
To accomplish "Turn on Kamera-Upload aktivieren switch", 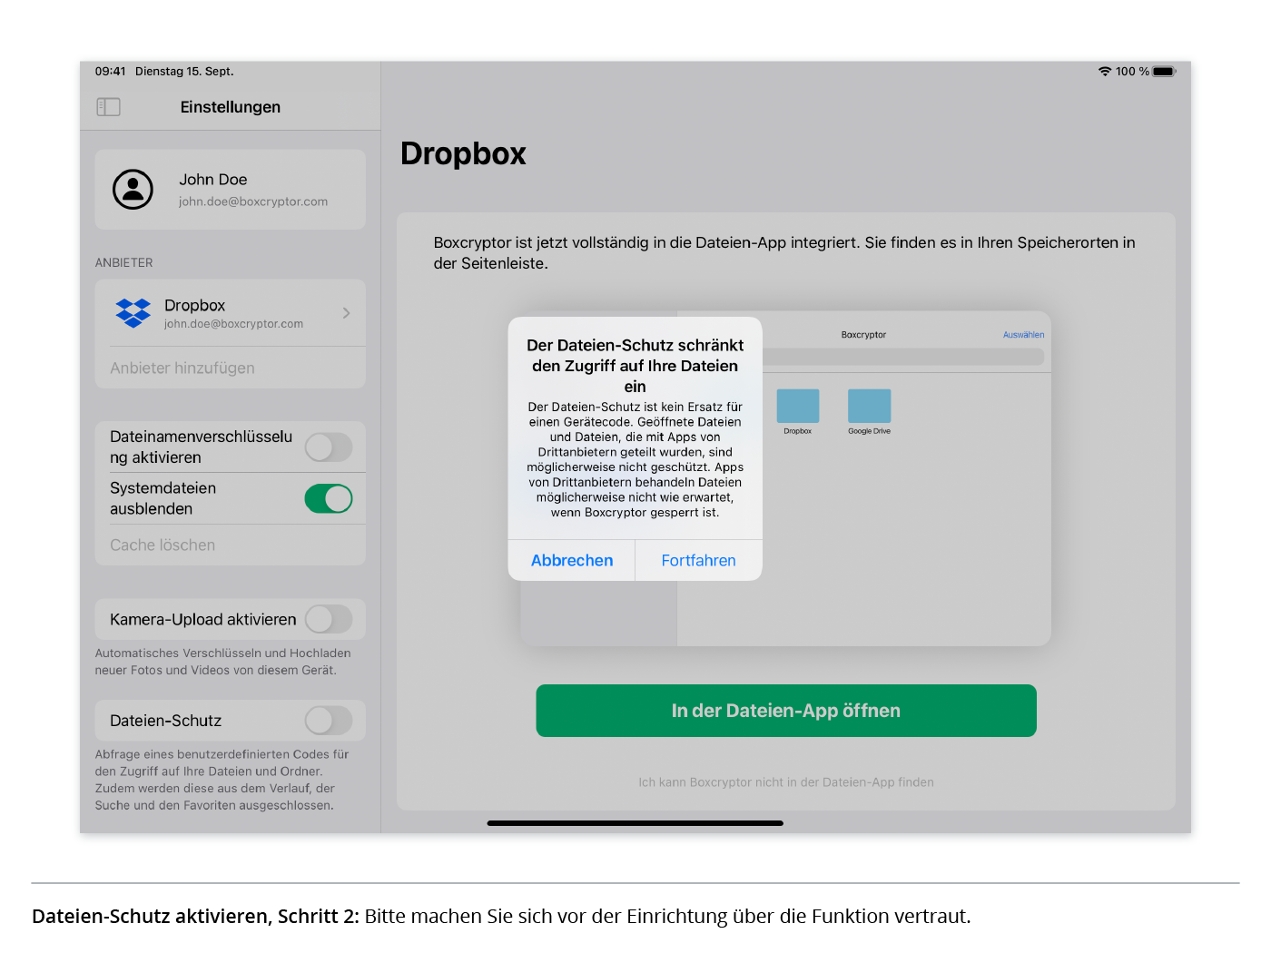I will pyautogui.click(x=329, y=619).
